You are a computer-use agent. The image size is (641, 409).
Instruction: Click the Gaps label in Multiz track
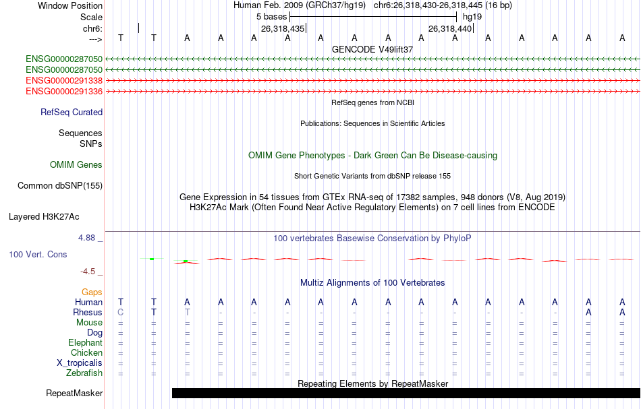(x=92, y=292)
